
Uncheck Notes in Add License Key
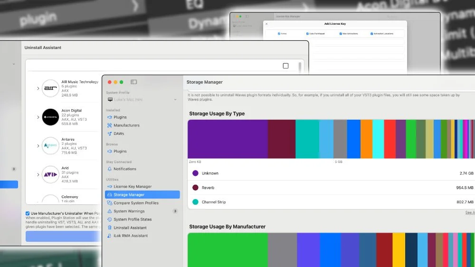(x=279, y=34)
